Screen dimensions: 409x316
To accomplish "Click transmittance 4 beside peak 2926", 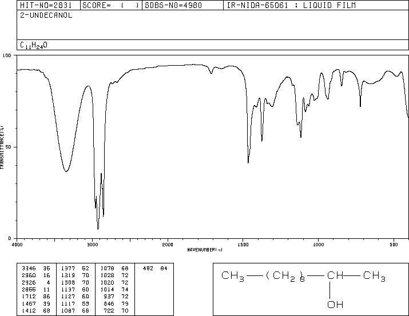I will (x=48, y=282).
